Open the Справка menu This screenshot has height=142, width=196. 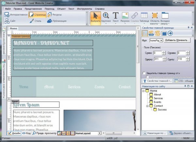[x=100, y=9]
